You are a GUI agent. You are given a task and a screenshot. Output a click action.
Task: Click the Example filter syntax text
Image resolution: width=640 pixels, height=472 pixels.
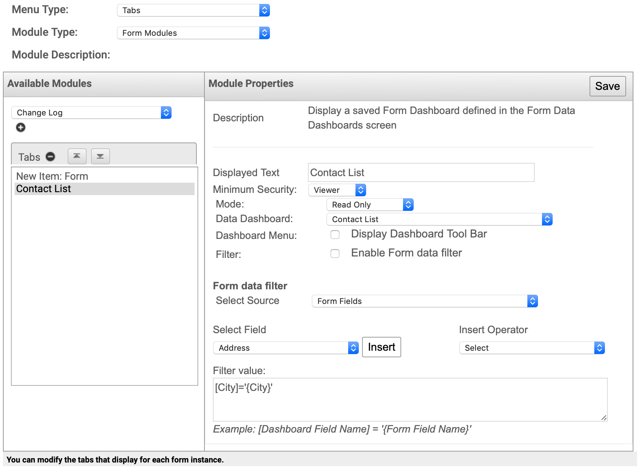pos(342,429)
